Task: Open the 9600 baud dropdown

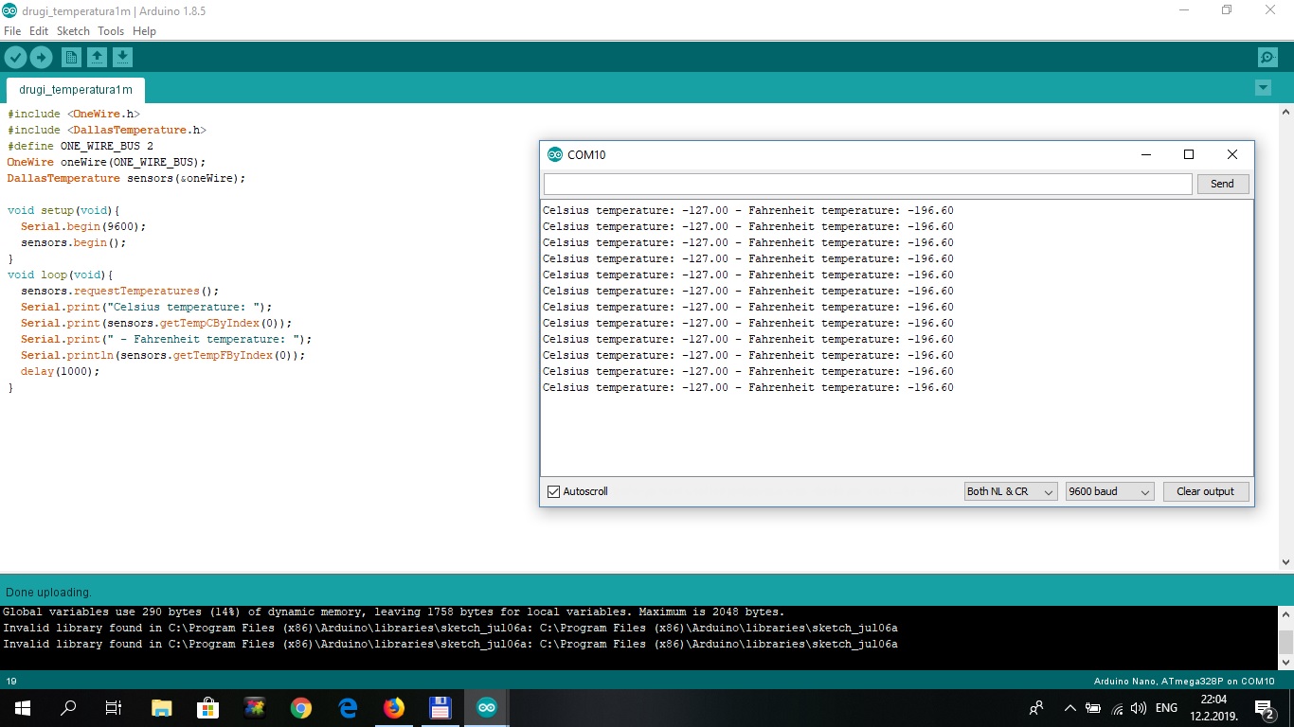Action: (x=1109, y=491)
